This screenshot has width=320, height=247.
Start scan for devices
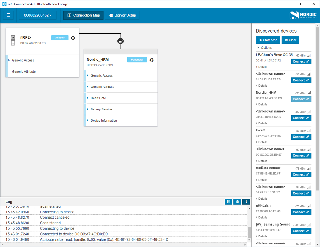pyautogui.click(x=268, y=40)
